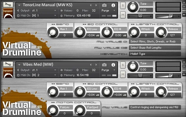
Task: Click the Send section header in TenorLine Manual
Action: [60, 24]
